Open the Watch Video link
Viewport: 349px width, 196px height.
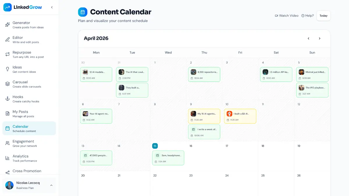(x=286, y=16)
